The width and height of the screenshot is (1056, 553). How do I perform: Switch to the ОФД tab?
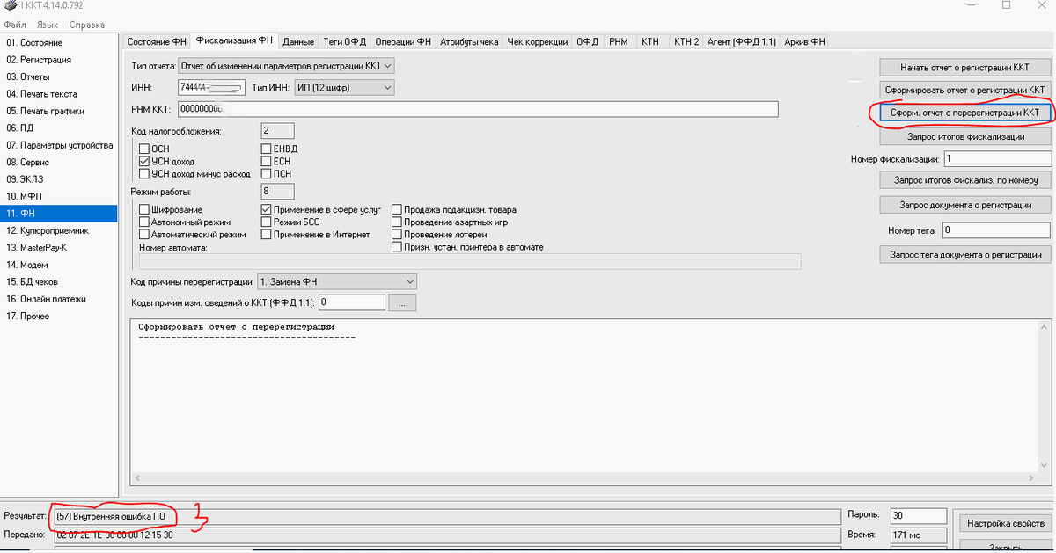point(587,41)
